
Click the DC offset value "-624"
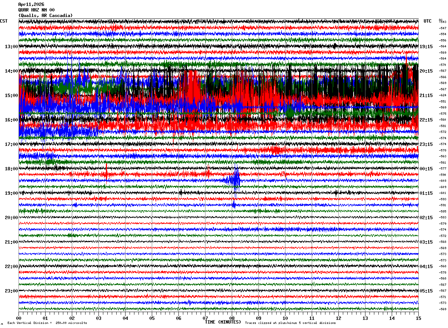tap(442, 95)
